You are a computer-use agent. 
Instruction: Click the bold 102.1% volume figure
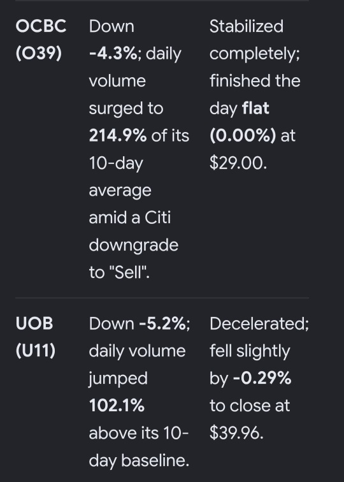[x=117, y=405]
